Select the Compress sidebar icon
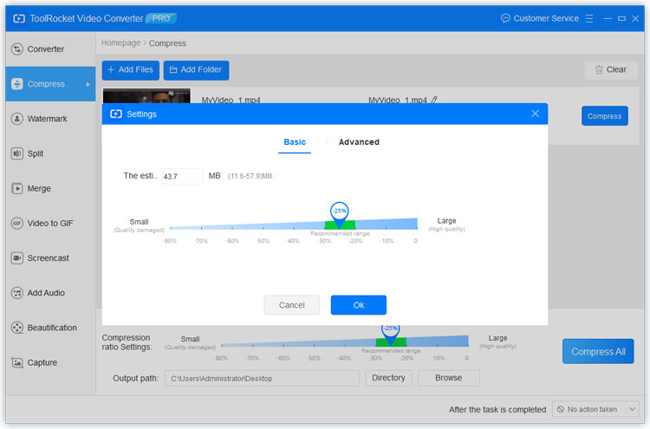The width and height of the screenshot is (650, 429). point(17,84)
